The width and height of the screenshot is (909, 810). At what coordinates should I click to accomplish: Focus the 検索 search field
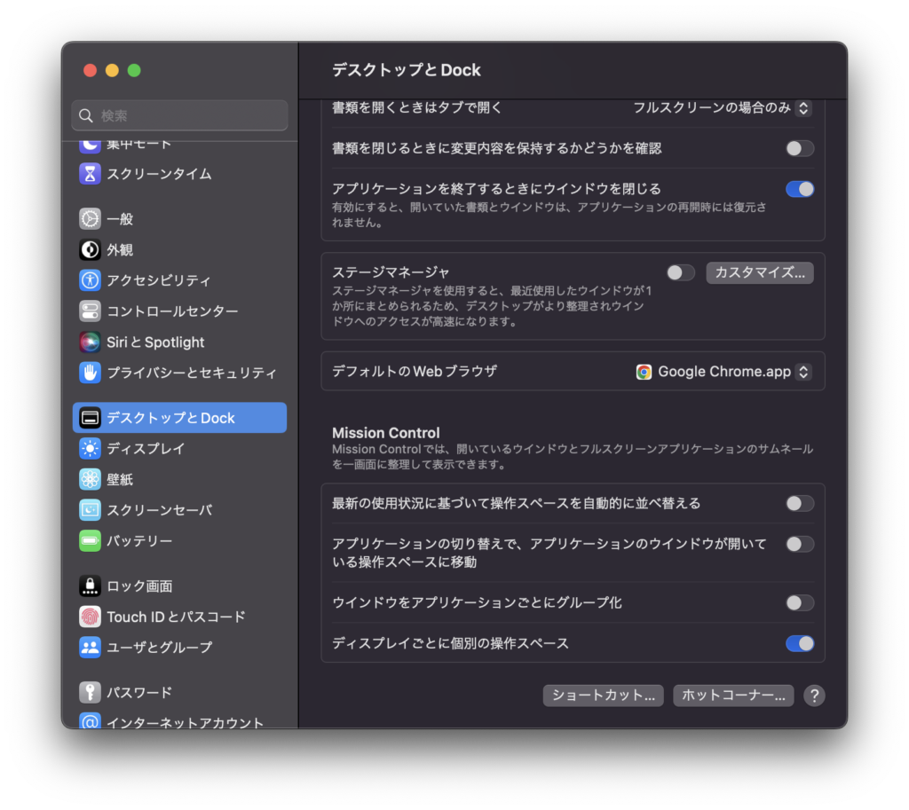pyautogui.click(x=179, y=115)
